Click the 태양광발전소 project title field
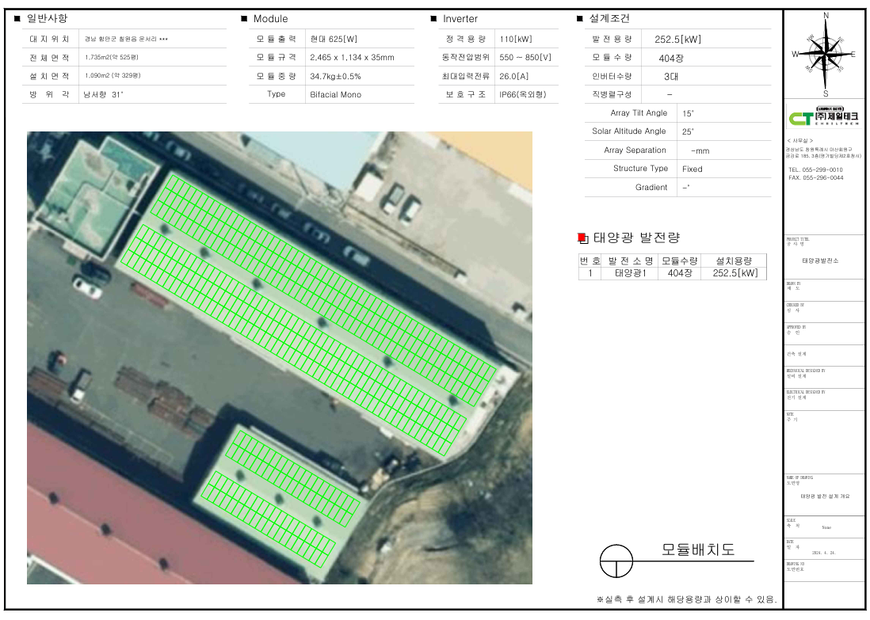Image resolution: width=870 pixels, height=620 pixels. pos(825,259)
